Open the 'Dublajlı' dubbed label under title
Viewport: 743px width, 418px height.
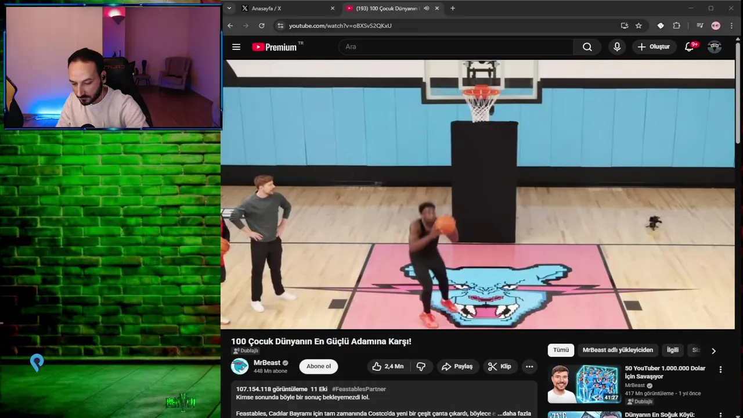[246, 351]
